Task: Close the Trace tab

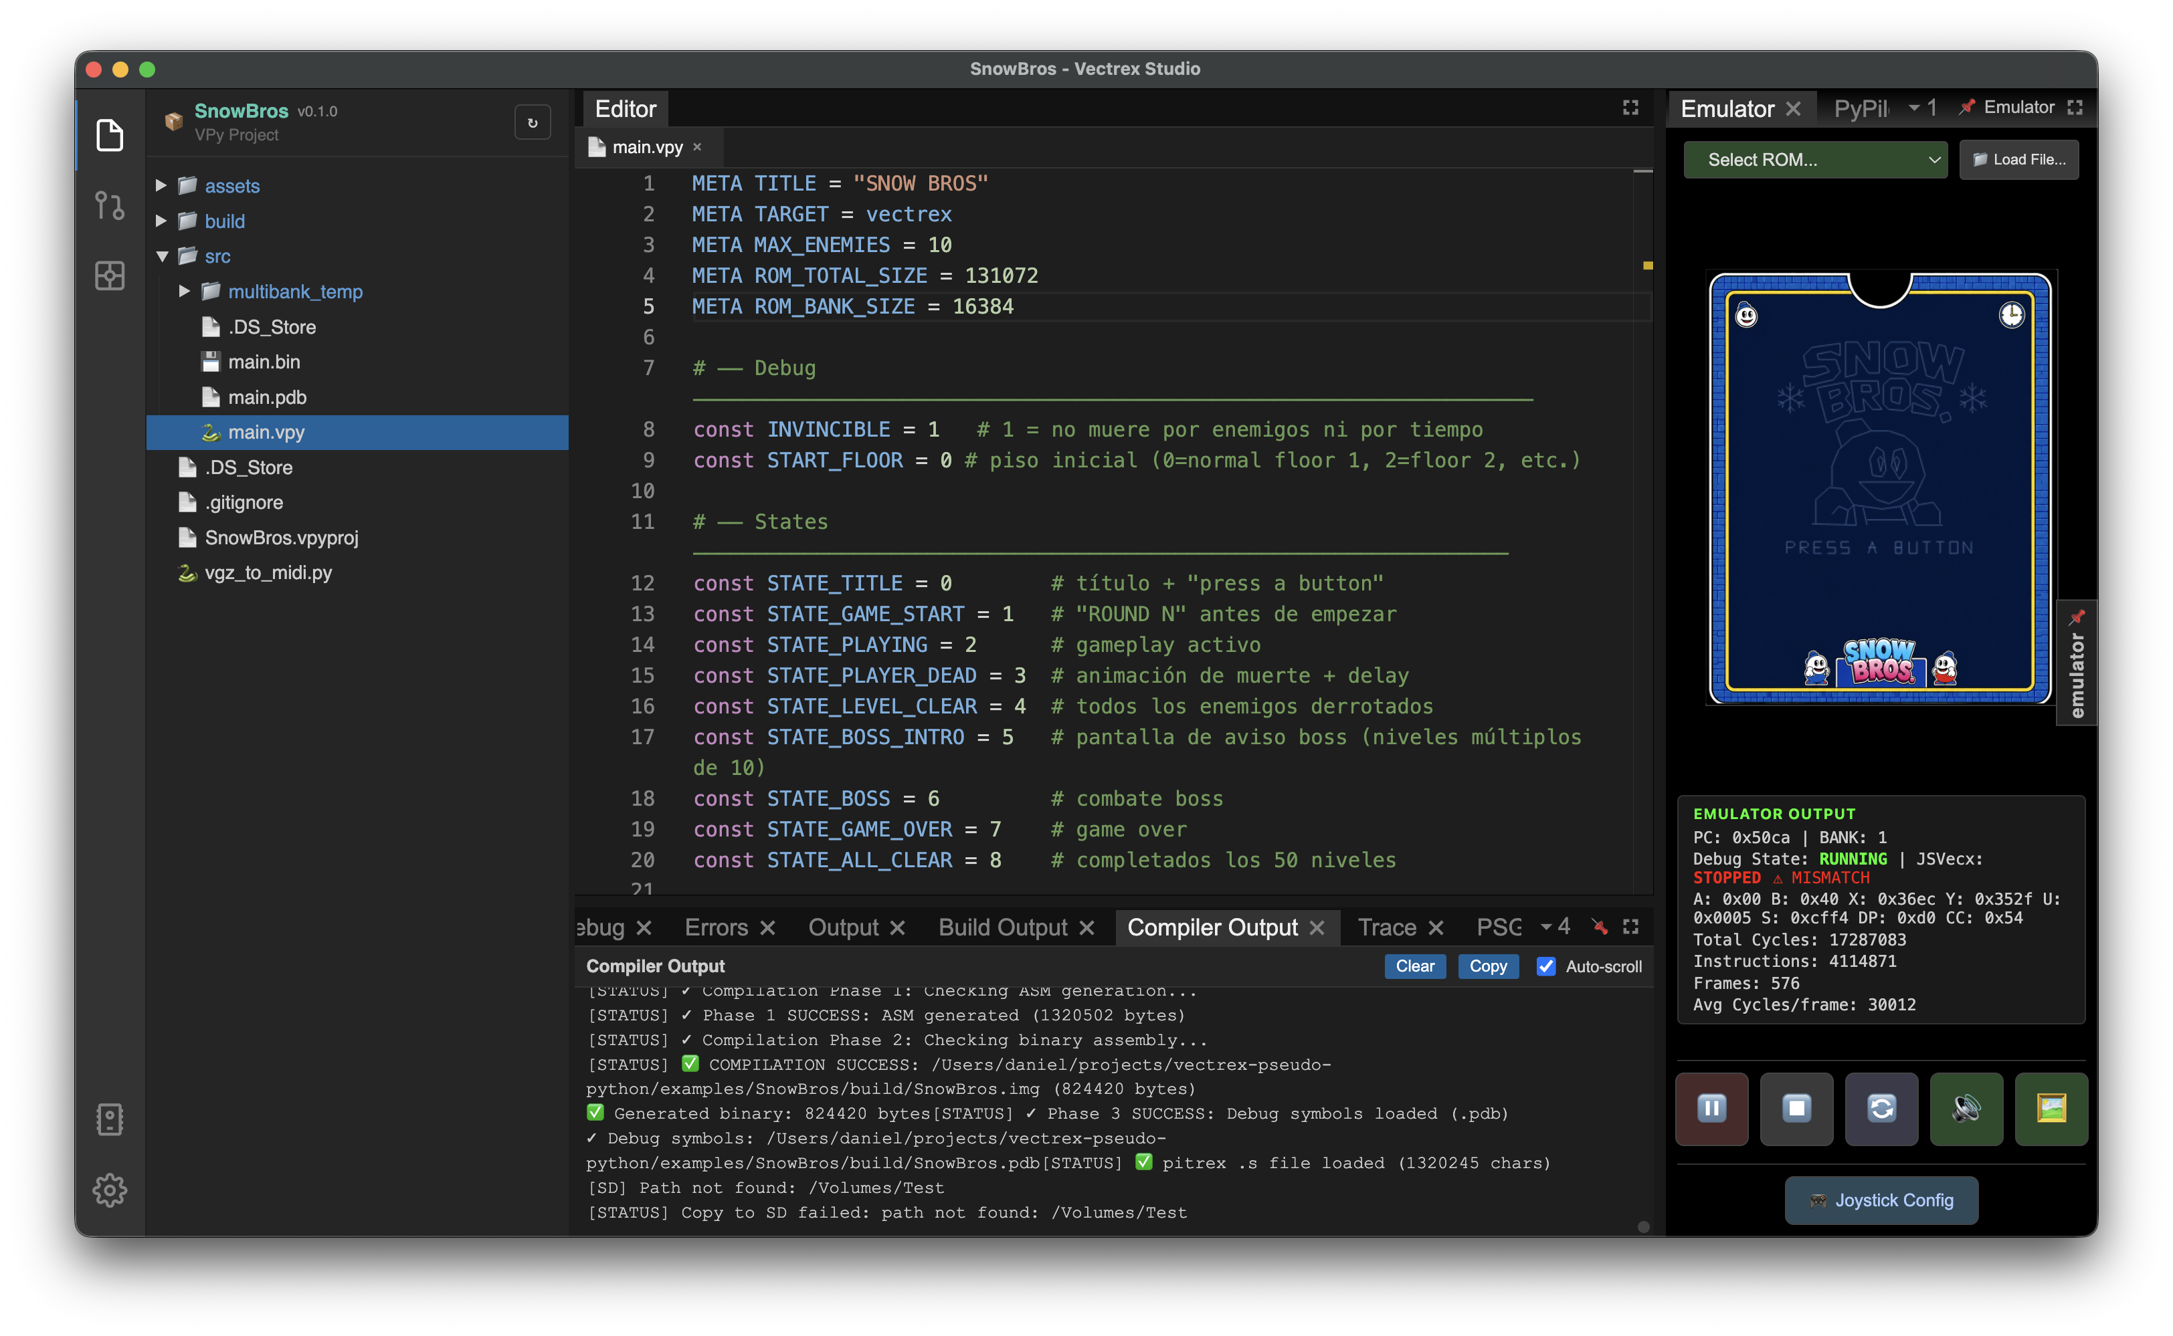Action: 1436,927
